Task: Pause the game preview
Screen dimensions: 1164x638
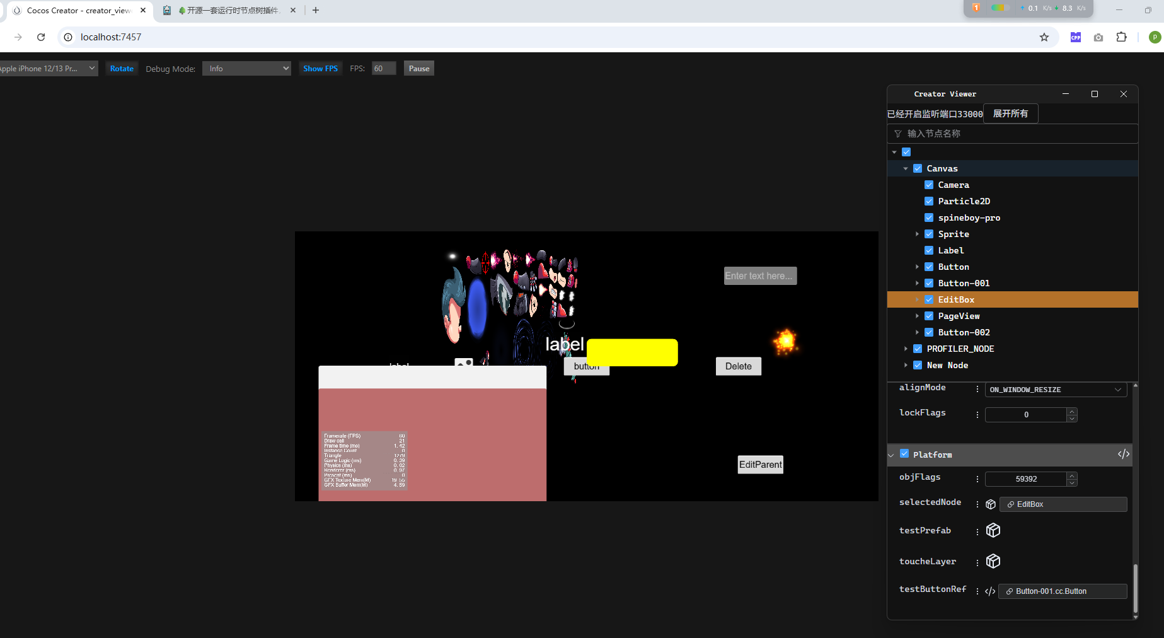Action: click(x=419, y=69)
